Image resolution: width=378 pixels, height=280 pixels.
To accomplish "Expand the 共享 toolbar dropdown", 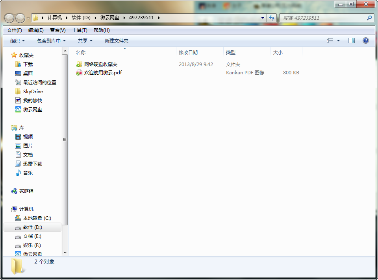I will tap(85, 41).
